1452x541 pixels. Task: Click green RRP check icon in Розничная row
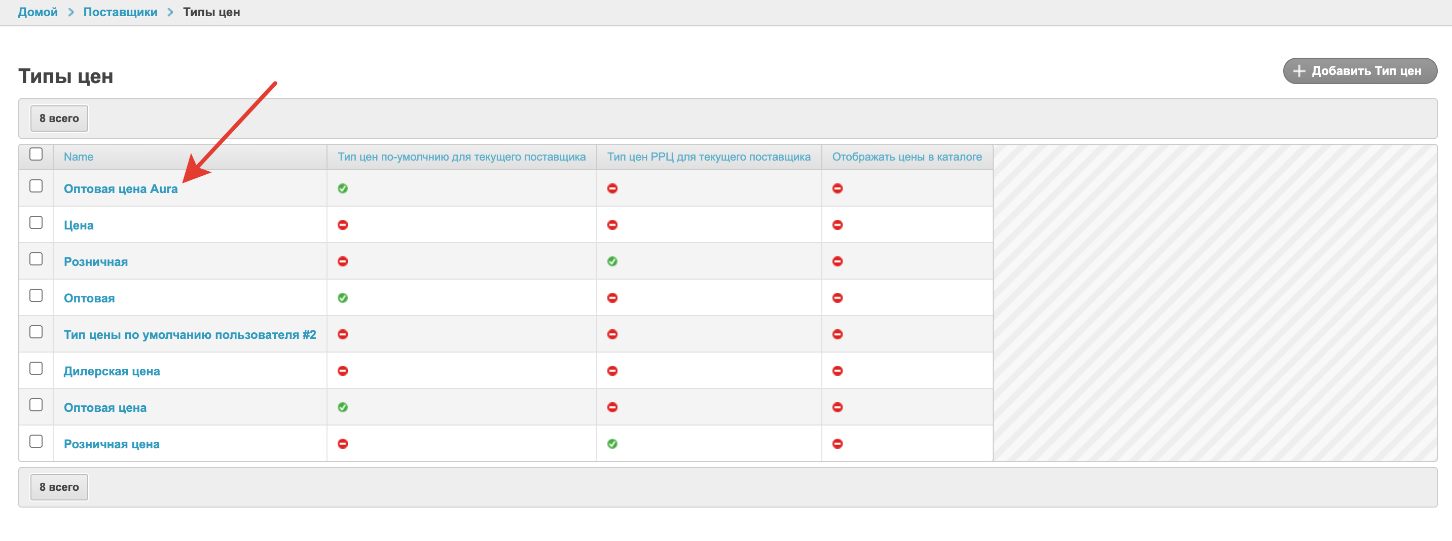click(x=612, y=262)
